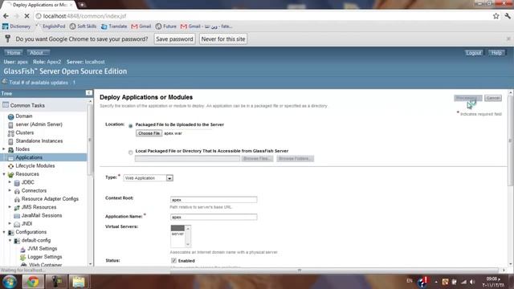Click the Clusters tree icon
514x289 pixels.
(10, 133)
